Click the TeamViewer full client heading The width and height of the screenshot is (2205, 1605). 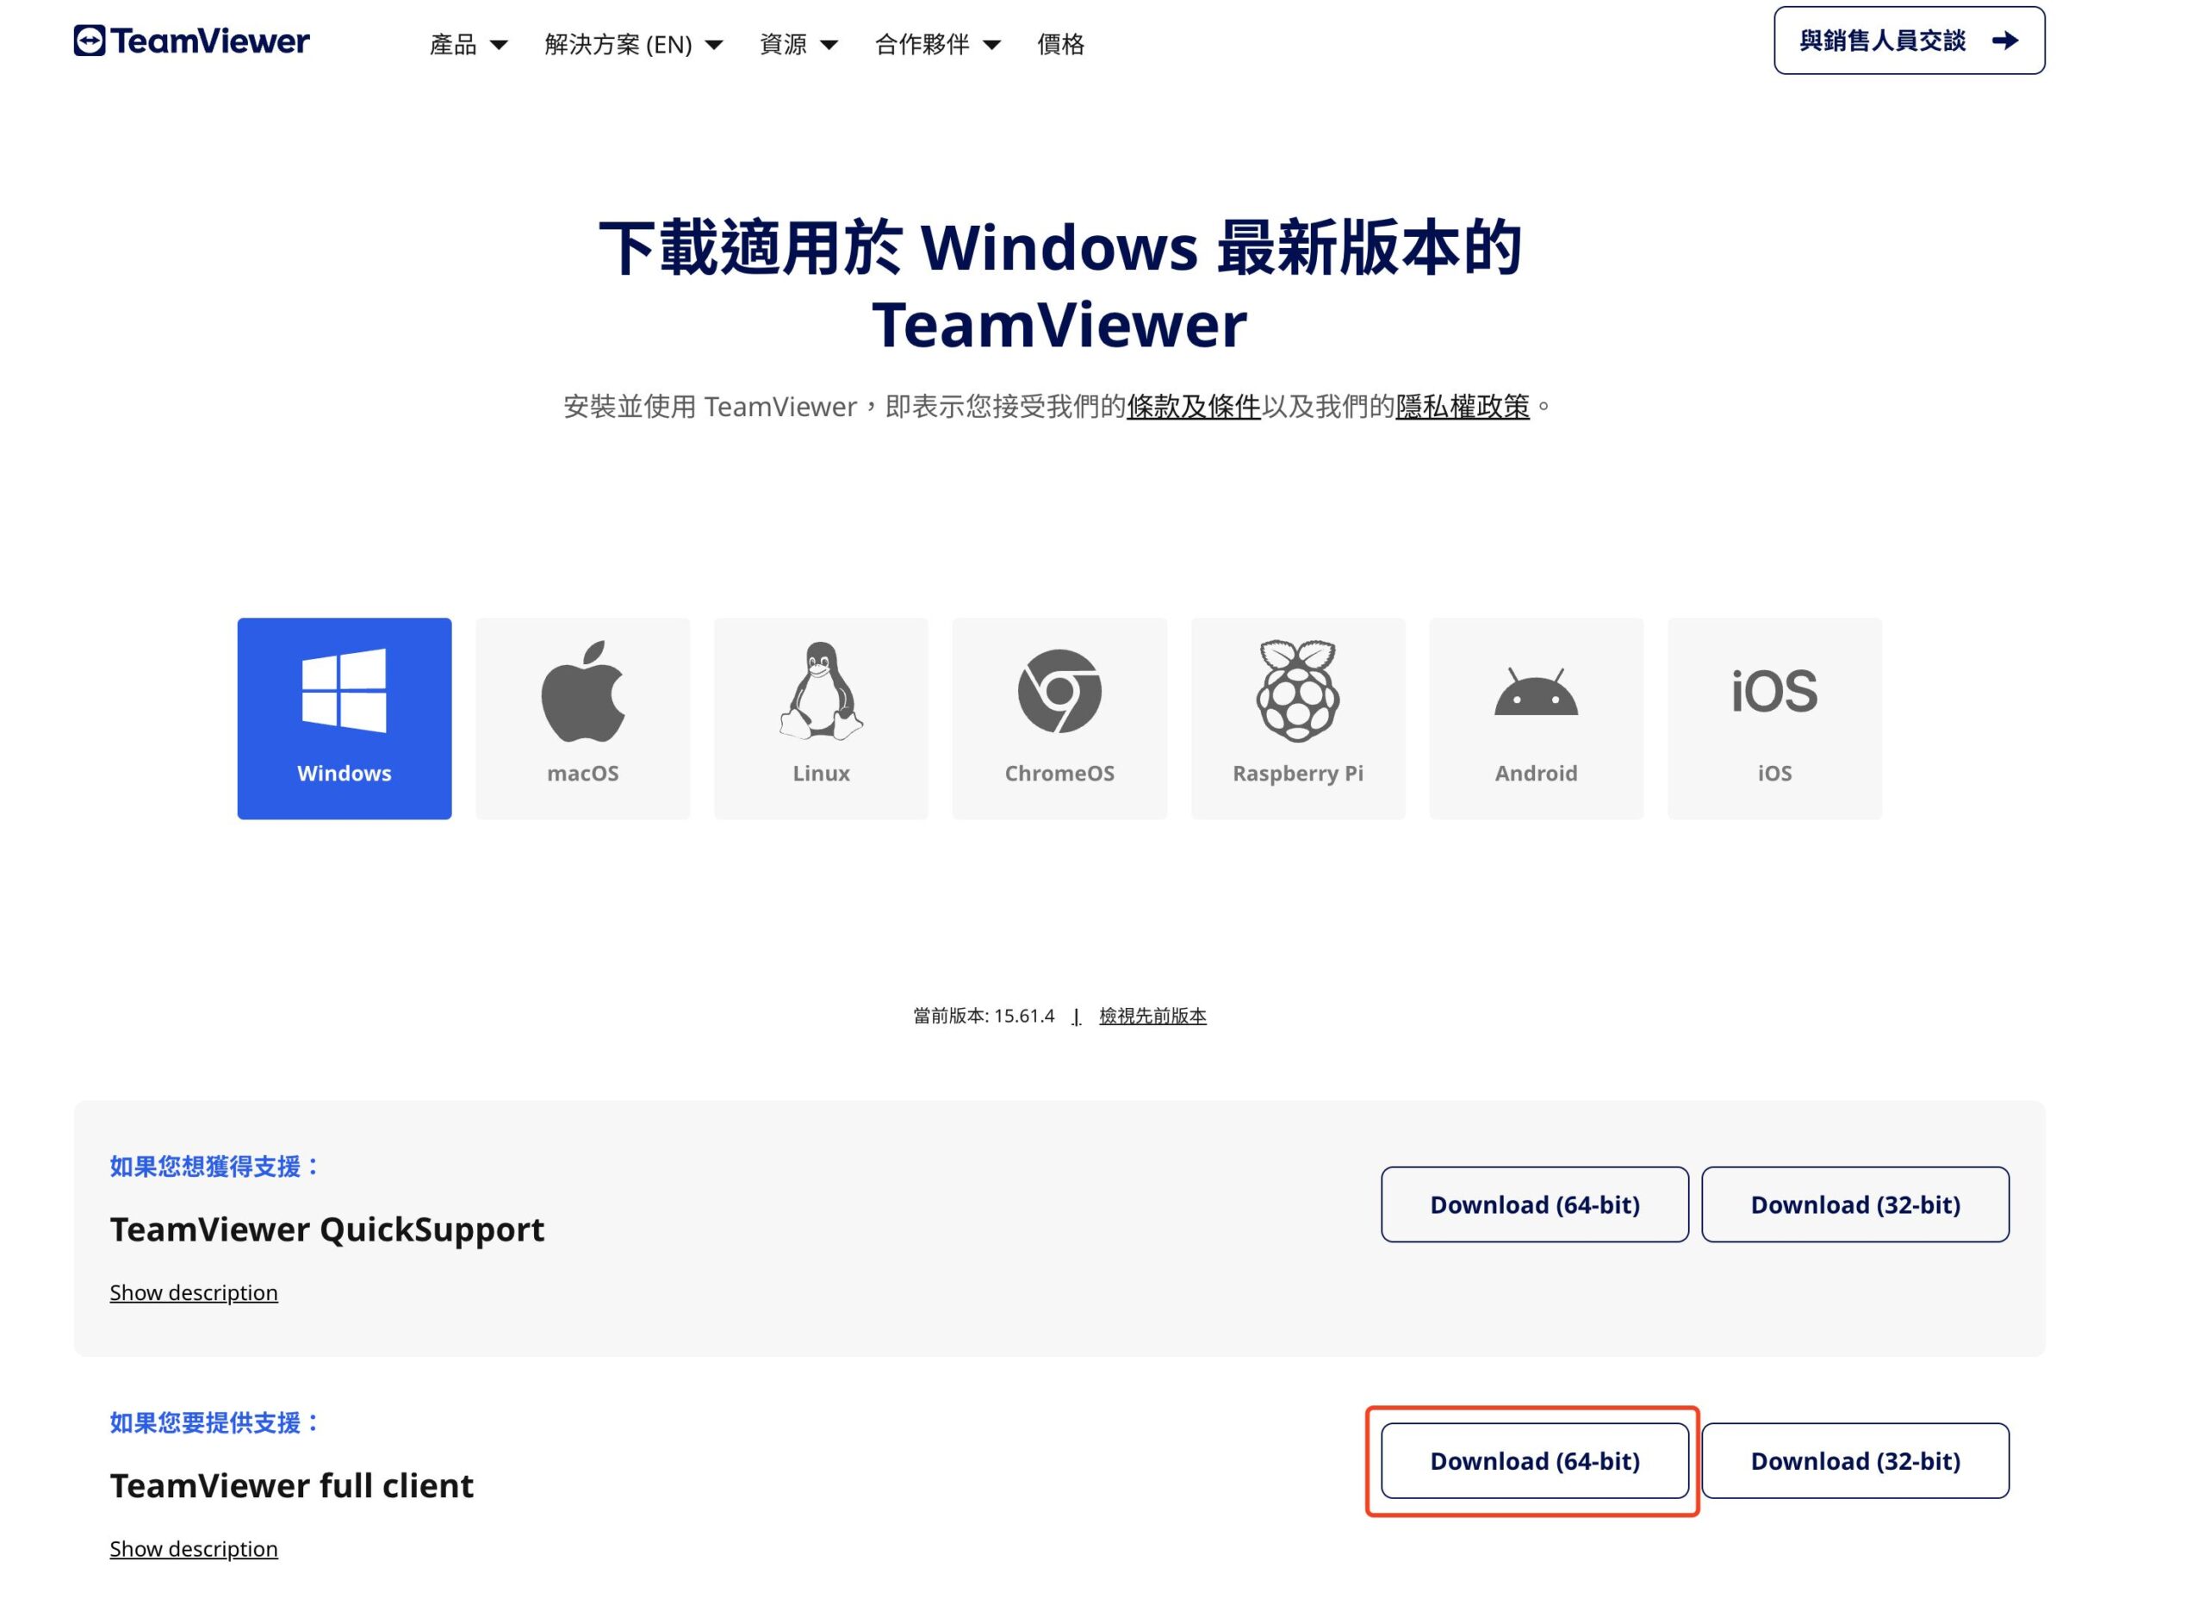click(290, 1485)
